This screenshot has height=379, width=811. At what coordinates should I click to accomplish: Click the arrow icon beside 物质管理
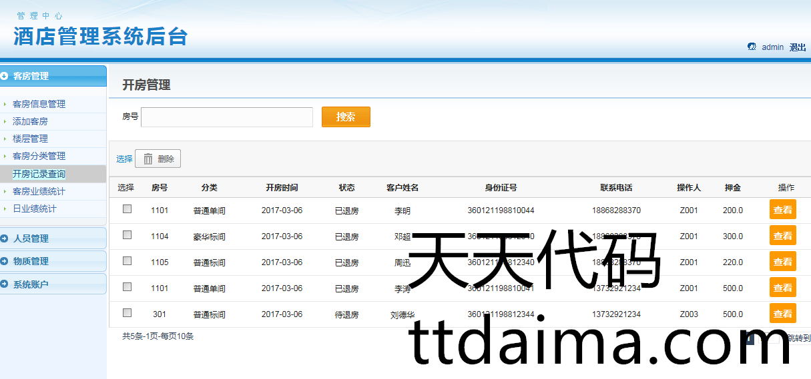pyautogui.click(x=5, y=261)
